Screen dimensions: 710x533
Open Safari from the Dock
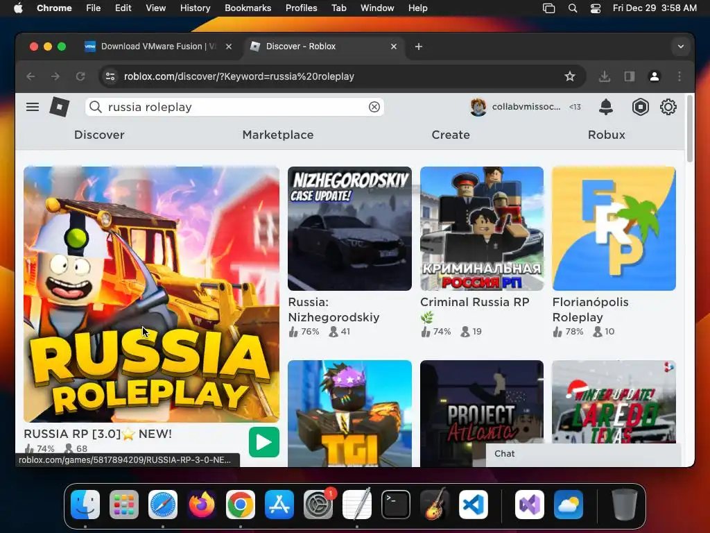click(162, 505)
